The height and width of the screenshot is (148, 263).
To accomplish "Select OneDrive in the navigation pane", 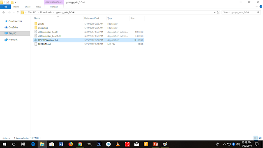I will tap(12, 28).
